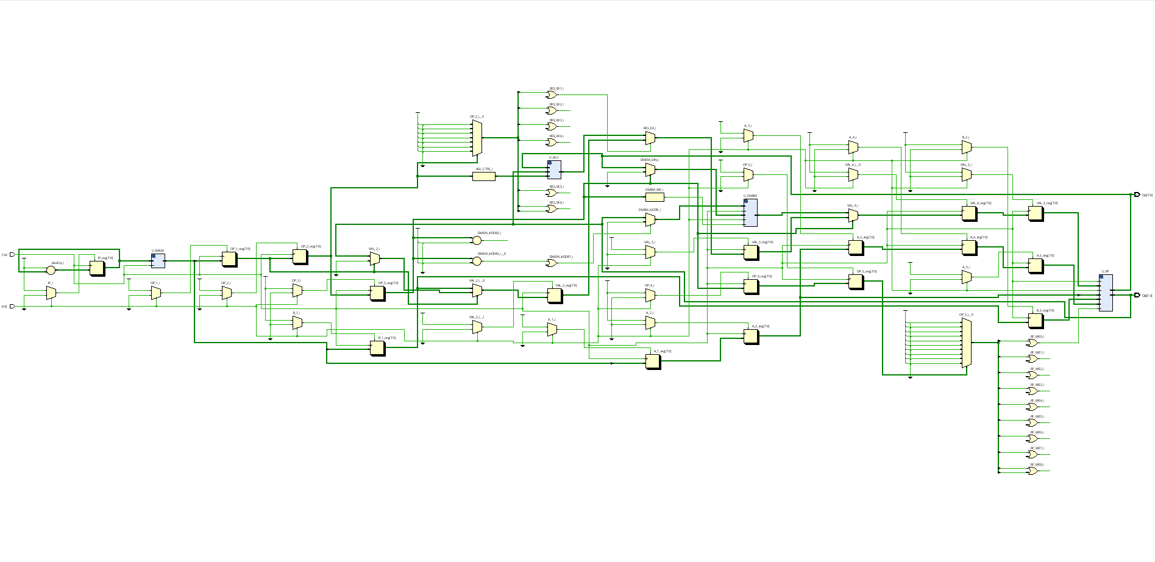The height and width of the screenshot is (562, 1155).
Task: Select the U_ALU block
Action: pos(554,169)
